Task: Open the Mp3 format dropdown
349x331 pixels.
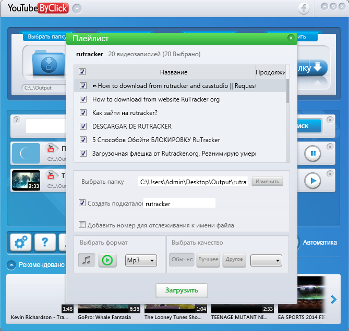Action: coord(141,260)
